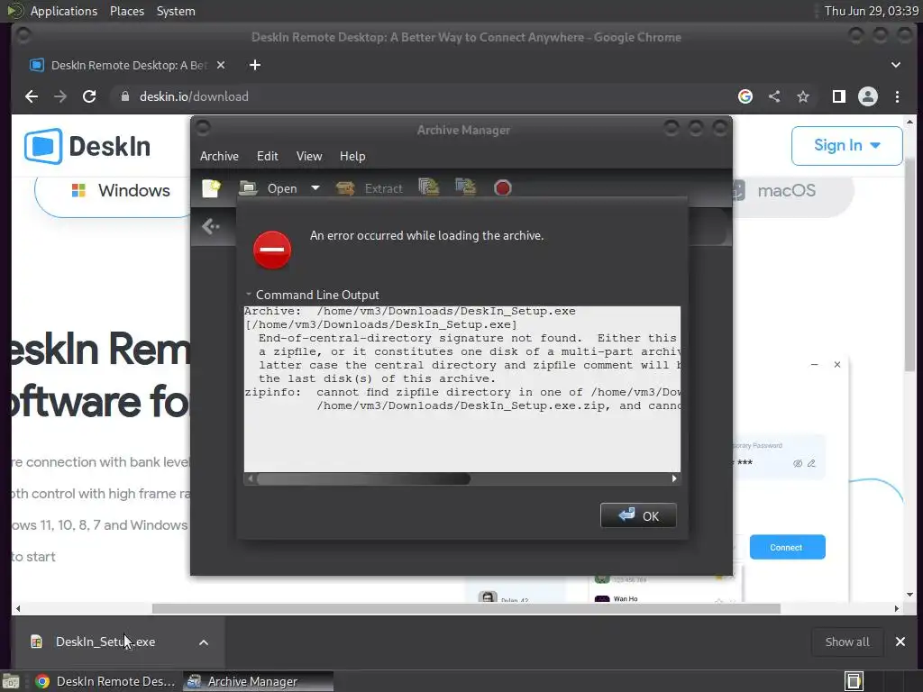
Task: Click the add files icon in Archive Manager toolbar
Action: (x=428, y=187)
